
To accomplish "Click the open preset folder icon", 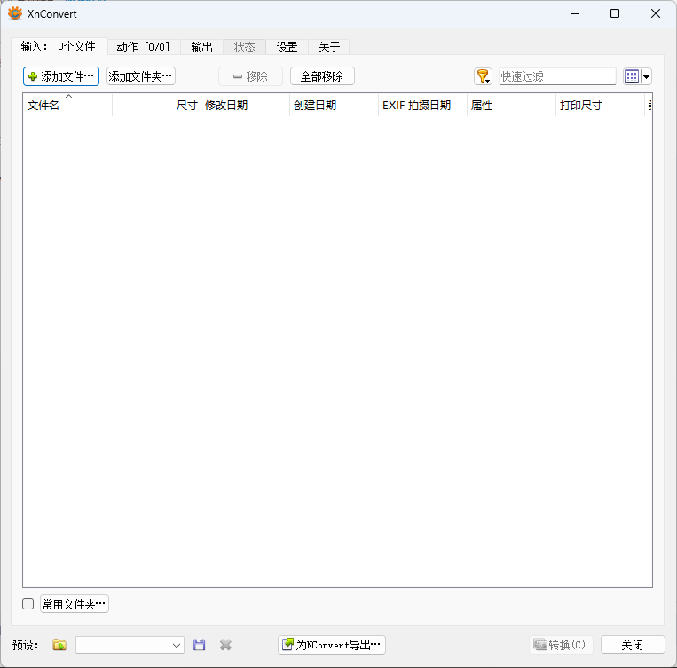I will [59, 645].
